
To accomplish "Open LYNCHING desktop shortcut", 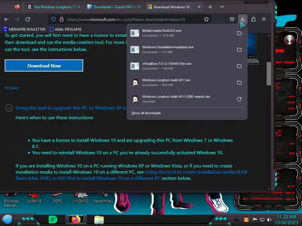I will [81, 199].
